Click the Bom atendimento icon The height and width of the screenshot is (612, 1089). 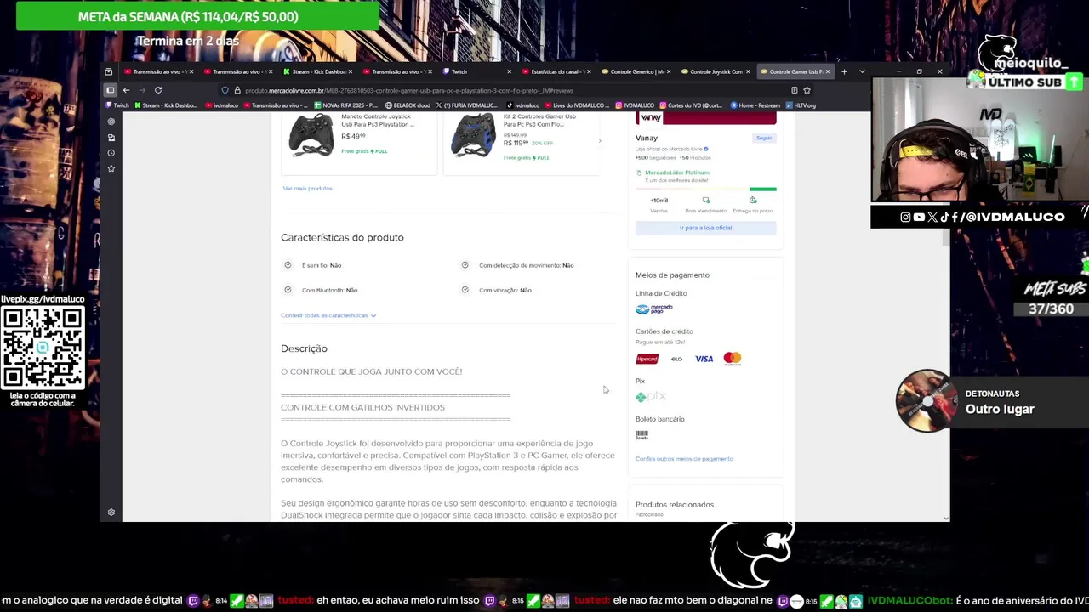706,201
